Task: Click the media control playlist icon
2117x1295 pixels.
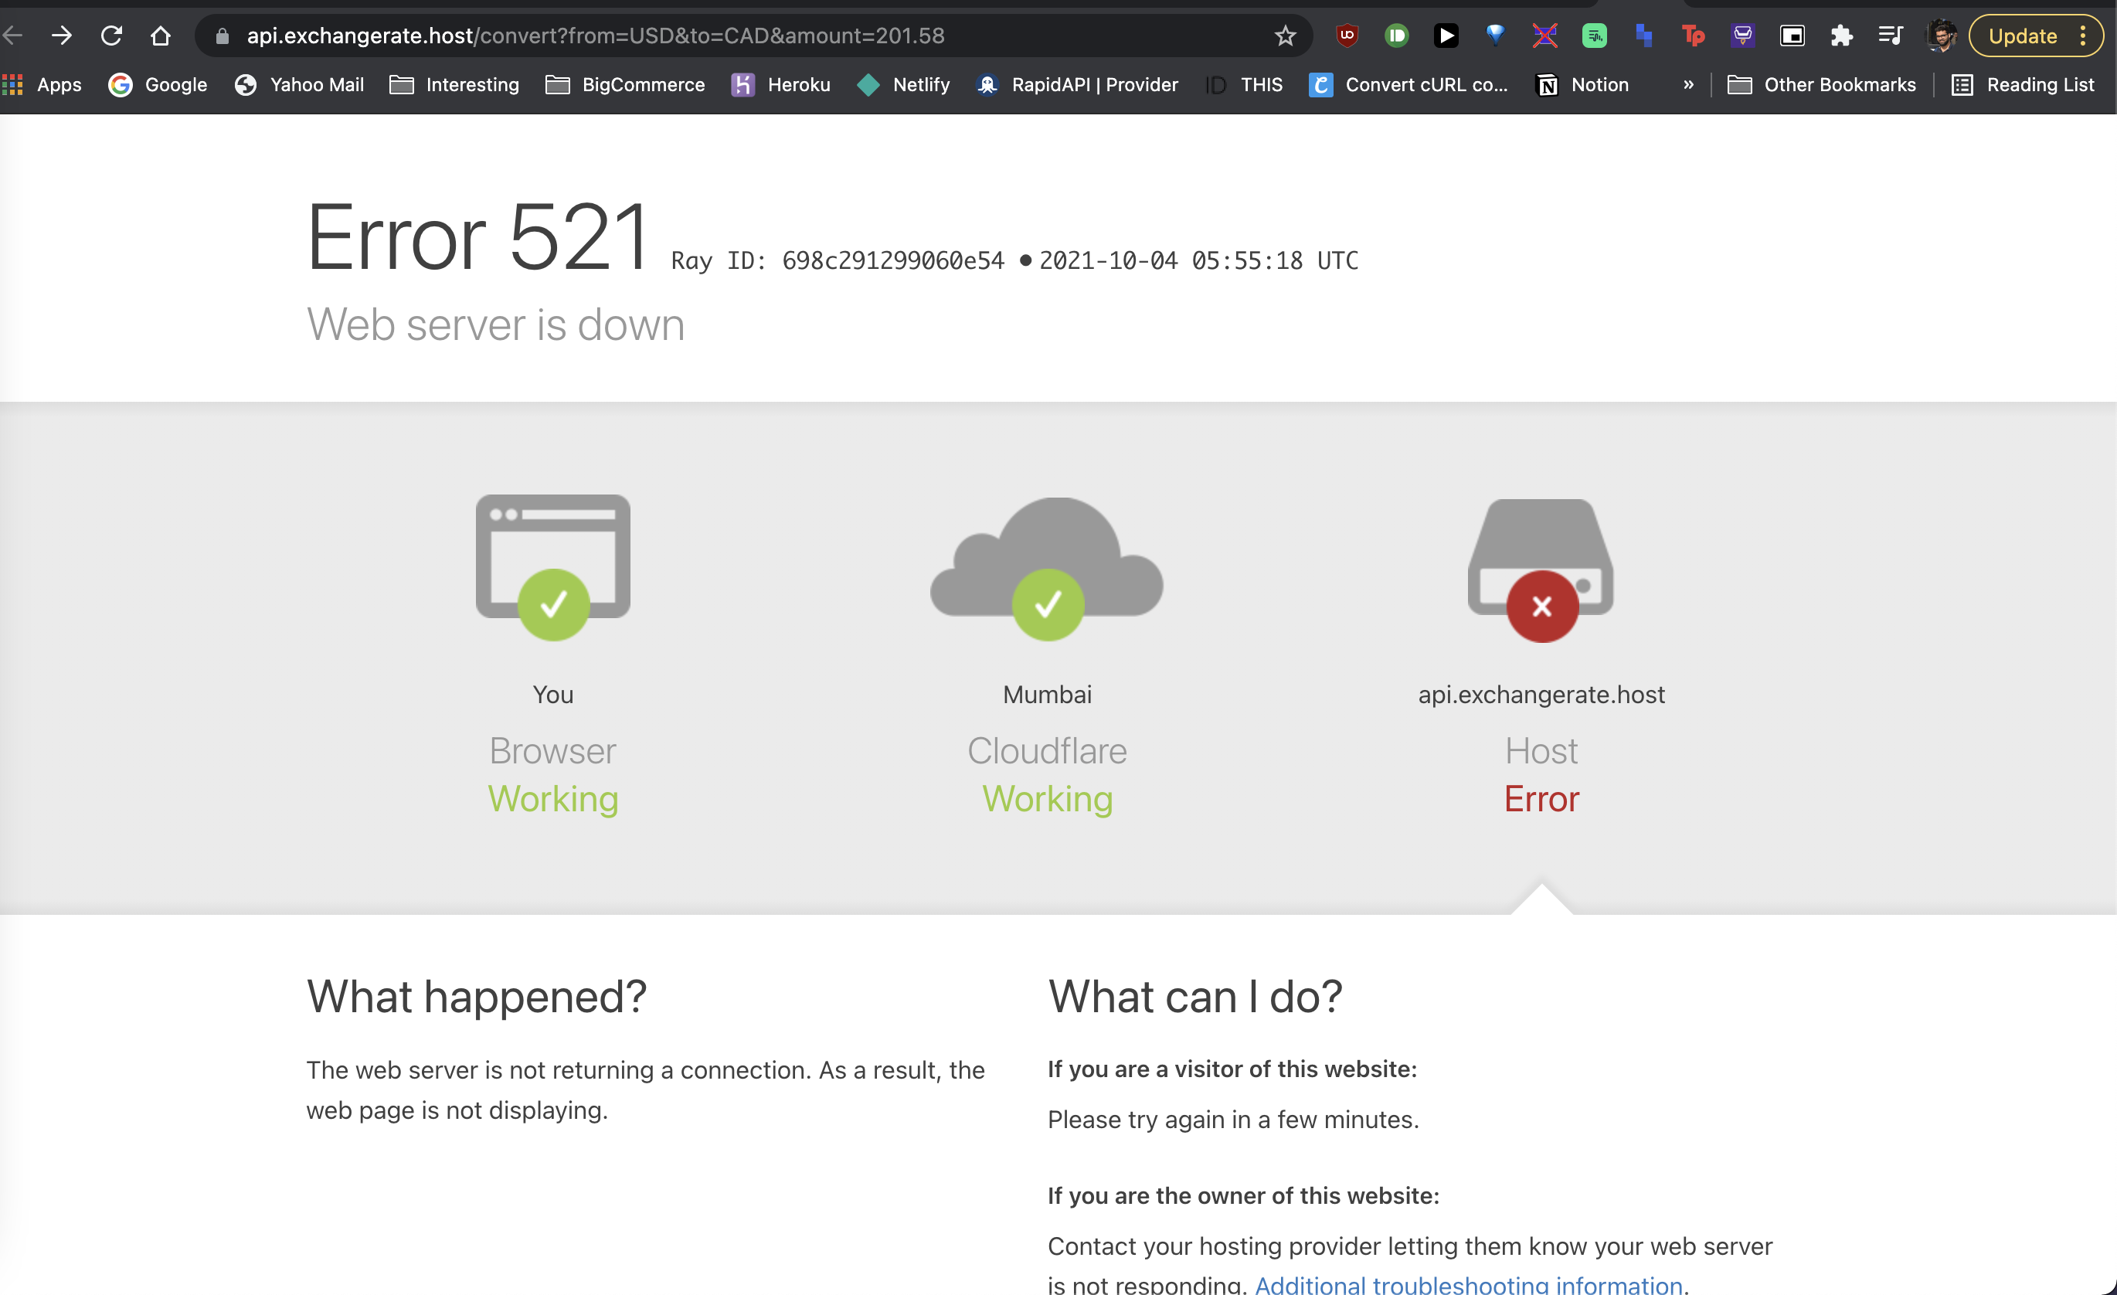Action: point(1890,36)
